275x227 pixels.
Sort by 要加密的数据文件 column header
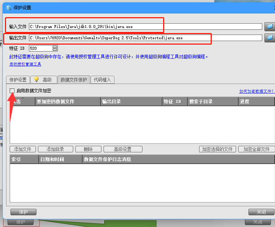tap(68, 101)
